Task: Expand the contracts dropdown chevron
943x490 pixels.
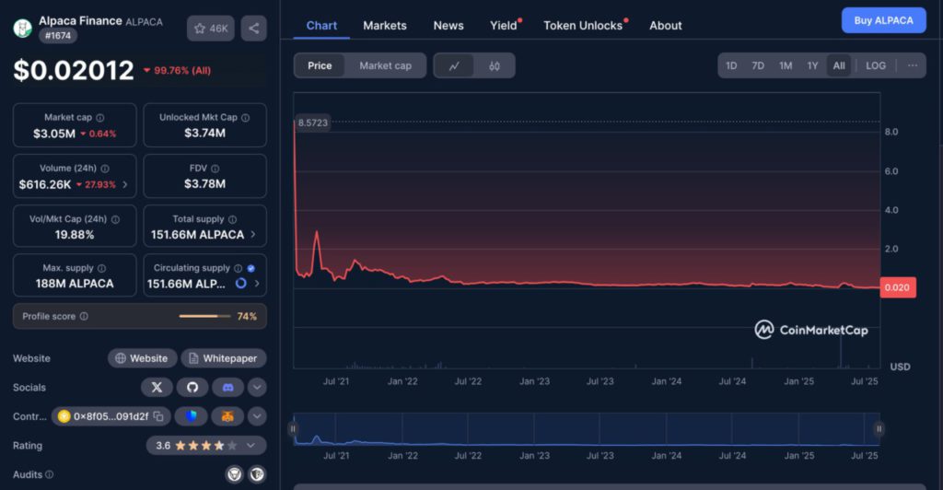Action: 257,416
